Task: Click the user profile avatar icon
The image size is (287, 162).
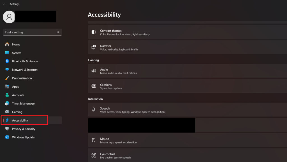Action: pyautogui.click(x=9, y=17)
